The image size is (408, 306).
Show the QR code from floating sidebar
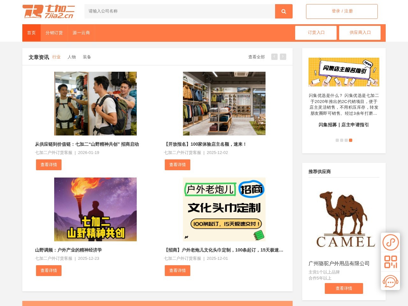point(390,262)
